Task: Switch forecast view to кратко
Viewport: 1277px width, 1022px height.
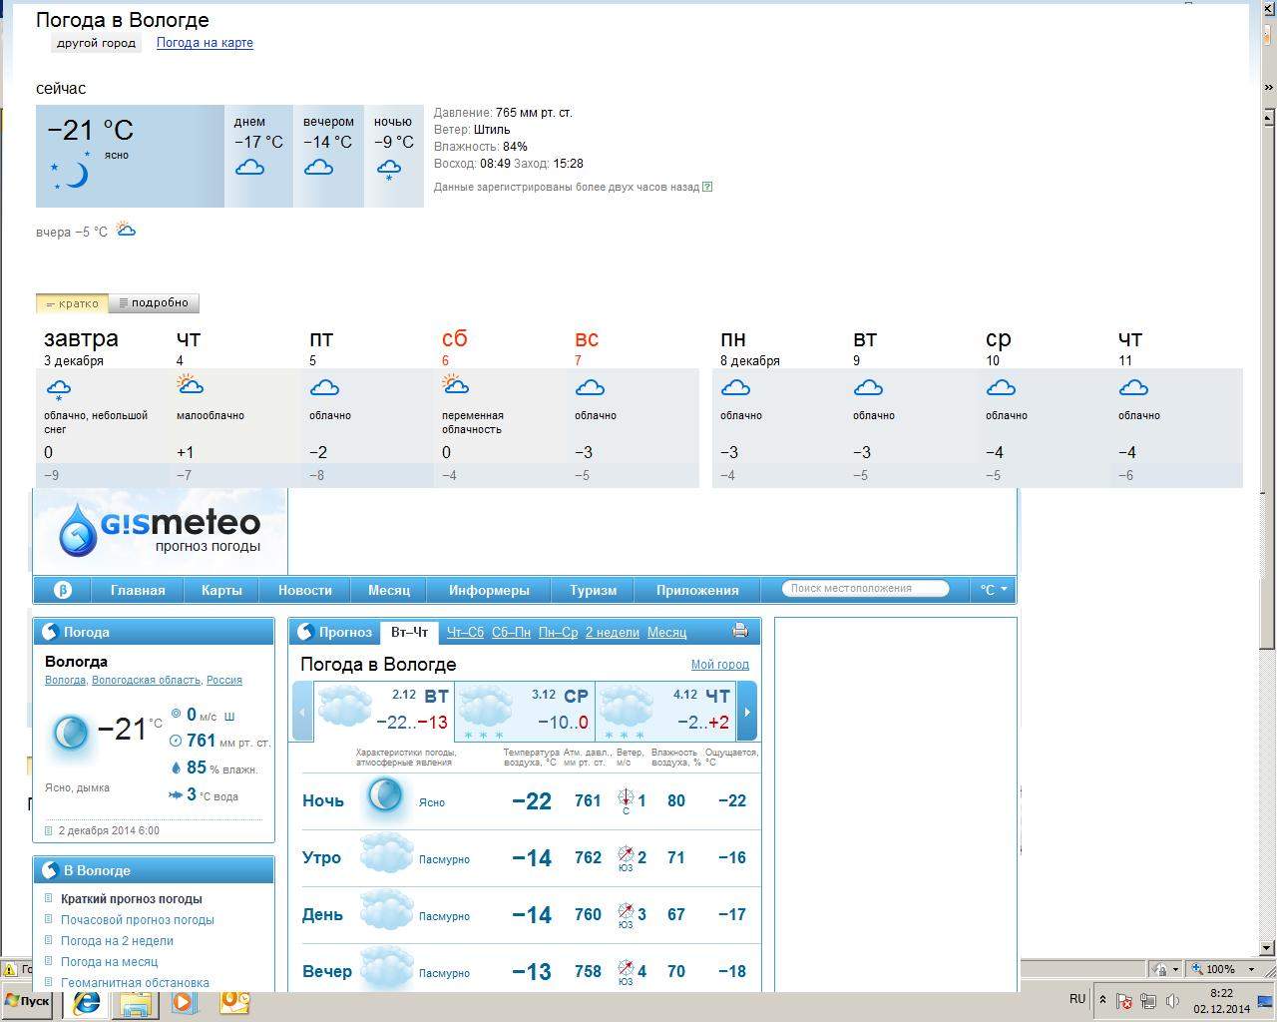Action: click(x=72, y=303)
